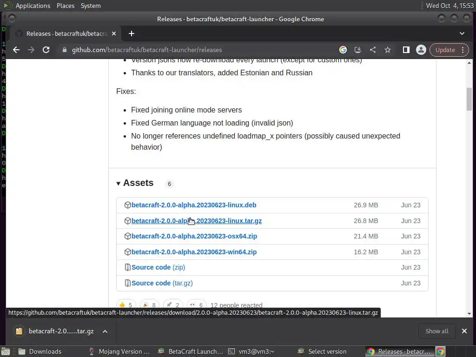Collapse the Assets section
Image resolution: width=476 pixels, height=357 pixels.
135,183
